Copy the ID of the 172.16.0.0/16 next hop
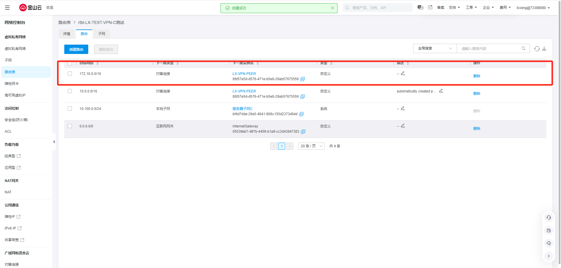 pos(303,79)
